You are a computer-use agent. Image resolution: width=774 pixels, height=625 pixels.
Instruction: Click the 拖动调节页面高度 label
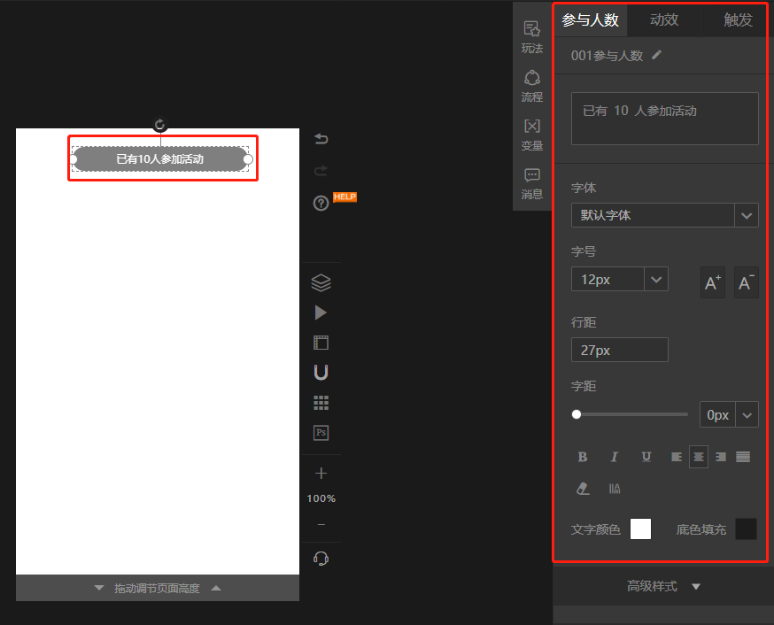(x=157, y=588)
